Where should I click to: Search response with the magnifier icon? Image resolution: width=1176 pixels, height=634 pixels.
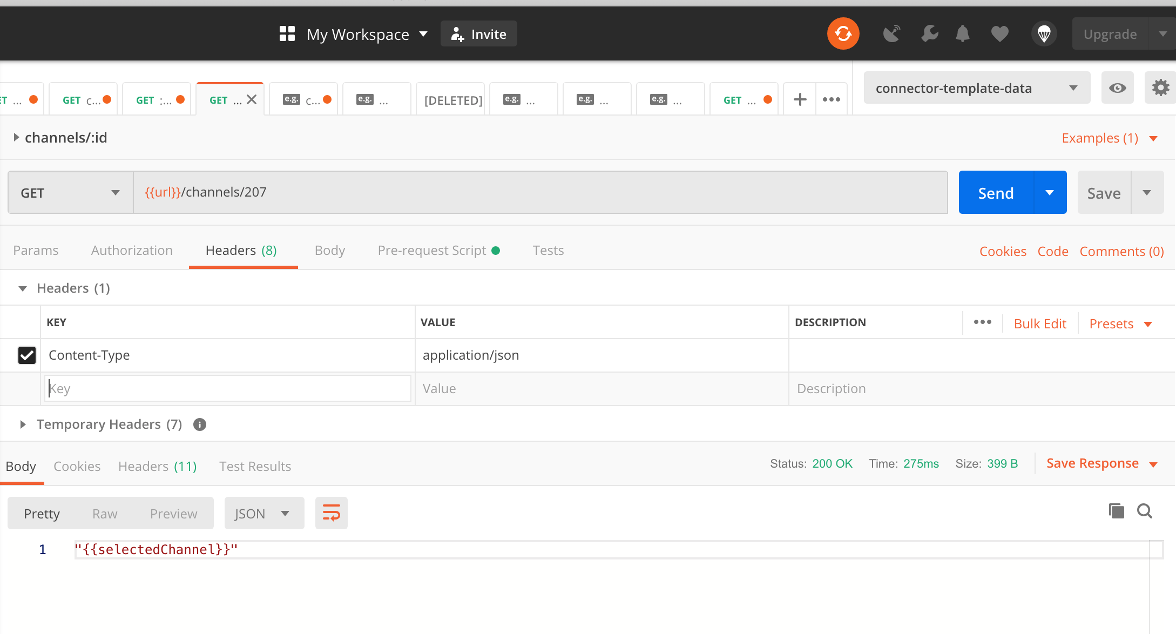[1145, 511]
